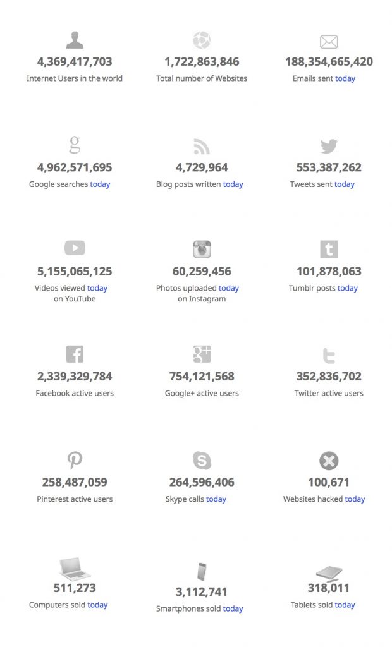Select the Skype 'S' icon

pos(202,460)
